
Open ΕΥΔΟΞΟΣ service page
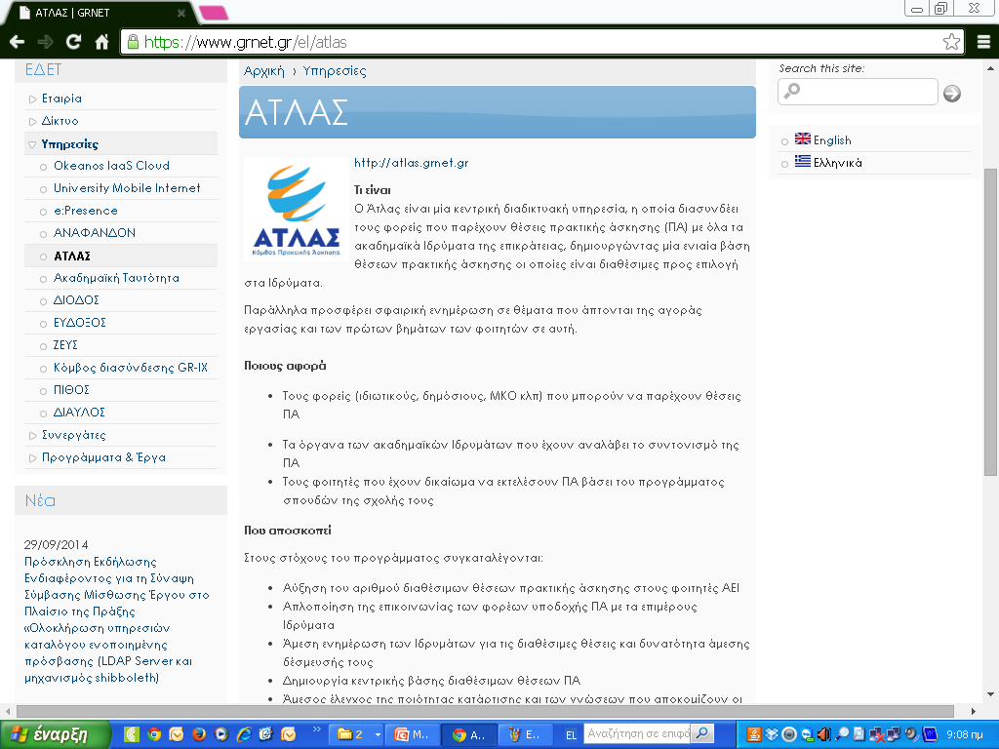pyautogui.click(x=80, y=322)
